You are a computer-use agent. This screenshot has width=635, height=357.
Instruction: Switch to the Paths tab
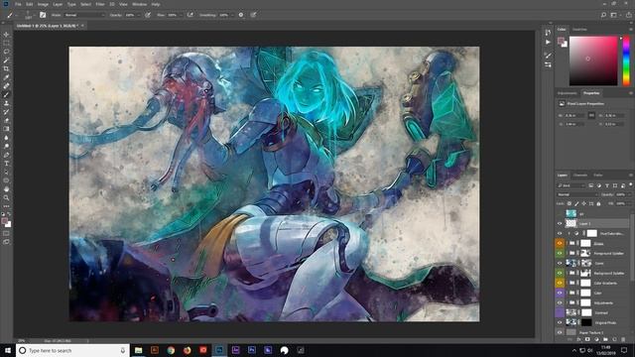pyautogui.click(x=597, y=175)
